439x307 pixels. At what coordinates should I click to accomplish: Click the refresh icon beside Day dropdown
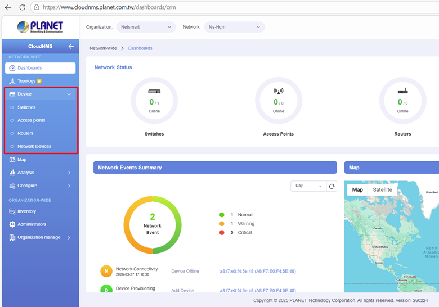click(332, 186)
